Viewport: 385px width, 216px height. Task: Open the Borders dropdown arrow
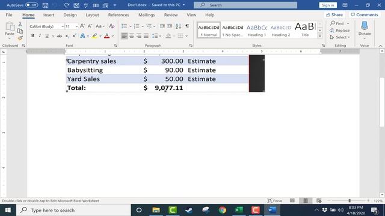point(186,36)
